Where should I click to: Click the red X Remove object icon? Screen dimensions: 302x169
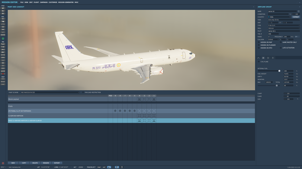pyautogui.click(x=3, y=74)
